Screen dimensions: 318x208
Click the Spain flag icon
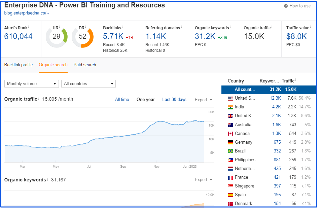(x=231, y=195)
